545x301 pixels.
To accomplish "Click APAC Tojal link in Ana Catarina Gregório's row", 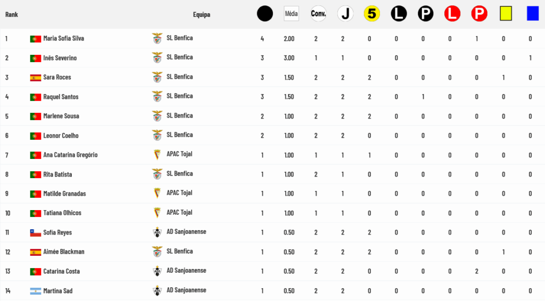I will (x=179, y=154).
